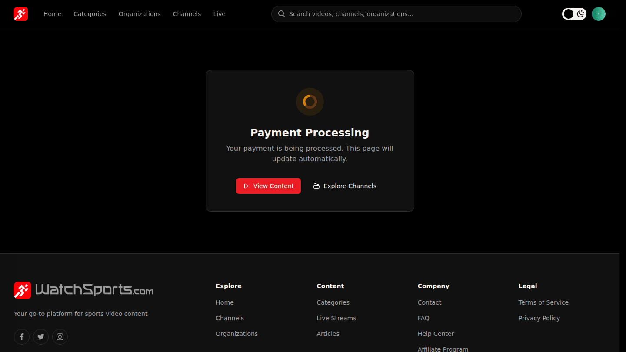Click the View Content button
Screen dimensions: 626x352
[268, 186]
